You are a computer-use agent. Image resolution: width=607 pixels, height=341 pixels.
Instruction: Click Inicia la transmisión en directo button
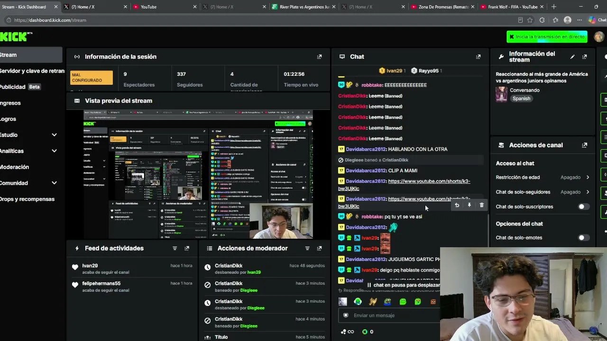point(547,37)
